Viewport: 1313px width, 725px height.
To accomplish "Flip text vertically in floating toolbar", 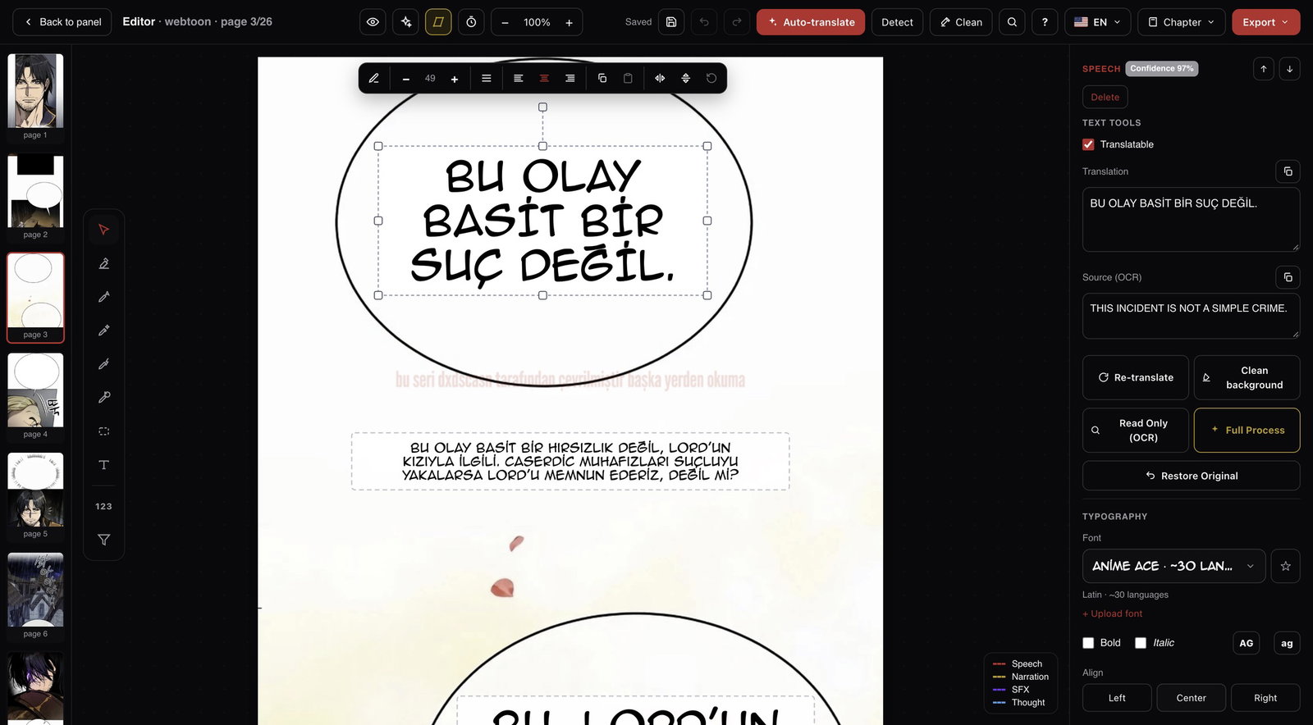I will [686, 79].
